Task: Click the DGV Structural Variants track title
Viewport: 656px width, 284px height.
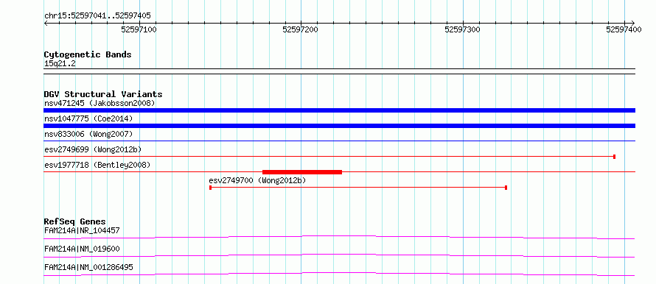Action: click(103, 94)
